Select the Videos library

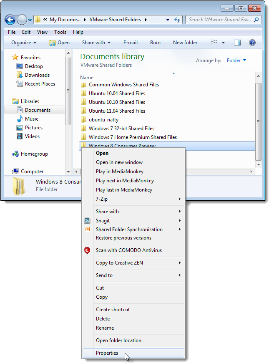28,136
